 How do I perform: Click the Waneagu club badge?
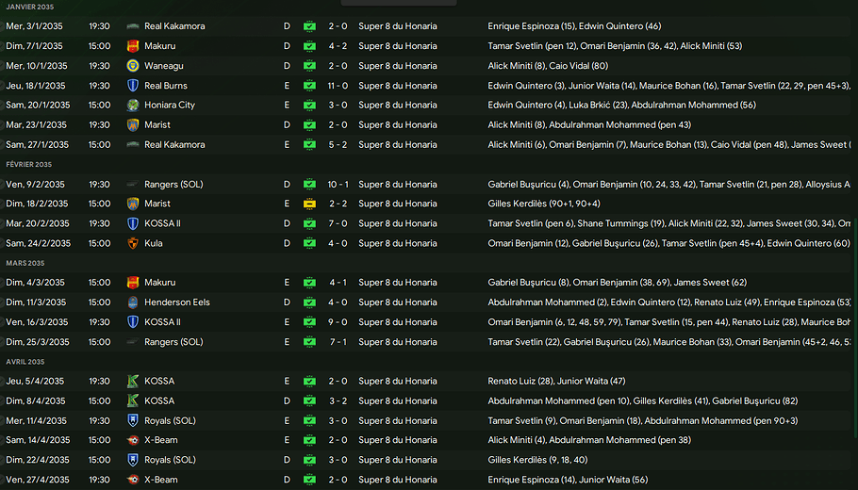pos(133,66)
